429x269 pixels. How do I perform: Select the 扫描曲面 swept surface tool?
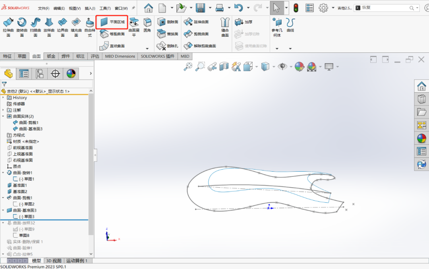coord(36,27)
